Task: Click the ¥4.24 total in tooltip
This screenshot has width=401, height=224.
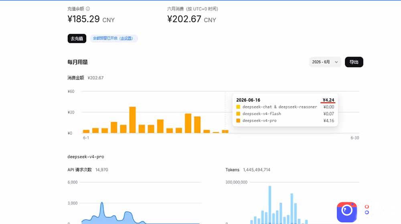Action: pyautogui.click(x=328, y=100)
